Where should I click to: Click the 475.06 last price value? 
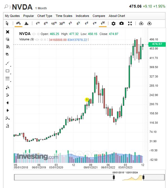pyautogui.click(x=135, y=6)
